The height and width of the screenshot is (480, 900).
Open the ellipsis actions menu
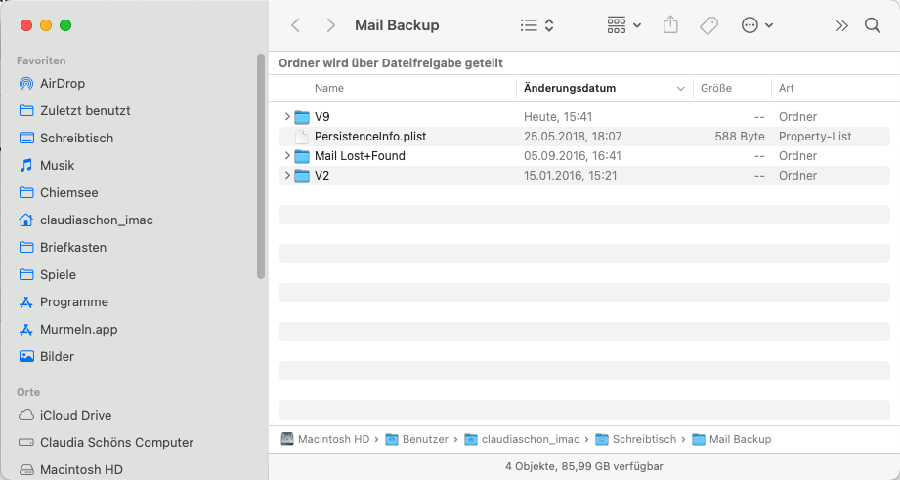point(757,25)
